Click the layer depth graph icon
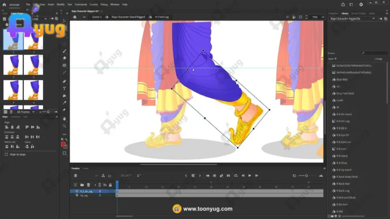 (110, 176)
